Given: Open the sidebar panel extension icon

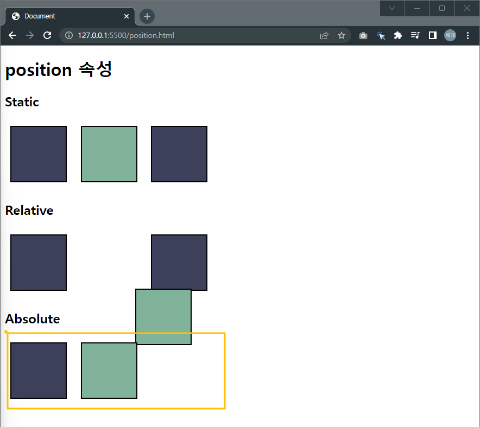Looking at the screenshot, I should point(432,35).
